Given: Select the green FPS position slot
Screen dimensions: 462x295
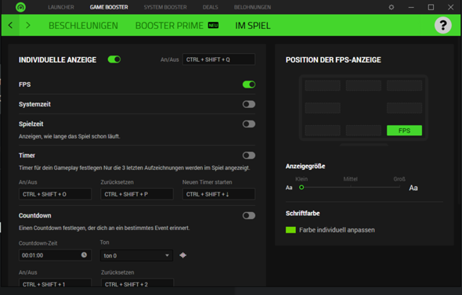Looking at the screenshot, I should (404, 131).
